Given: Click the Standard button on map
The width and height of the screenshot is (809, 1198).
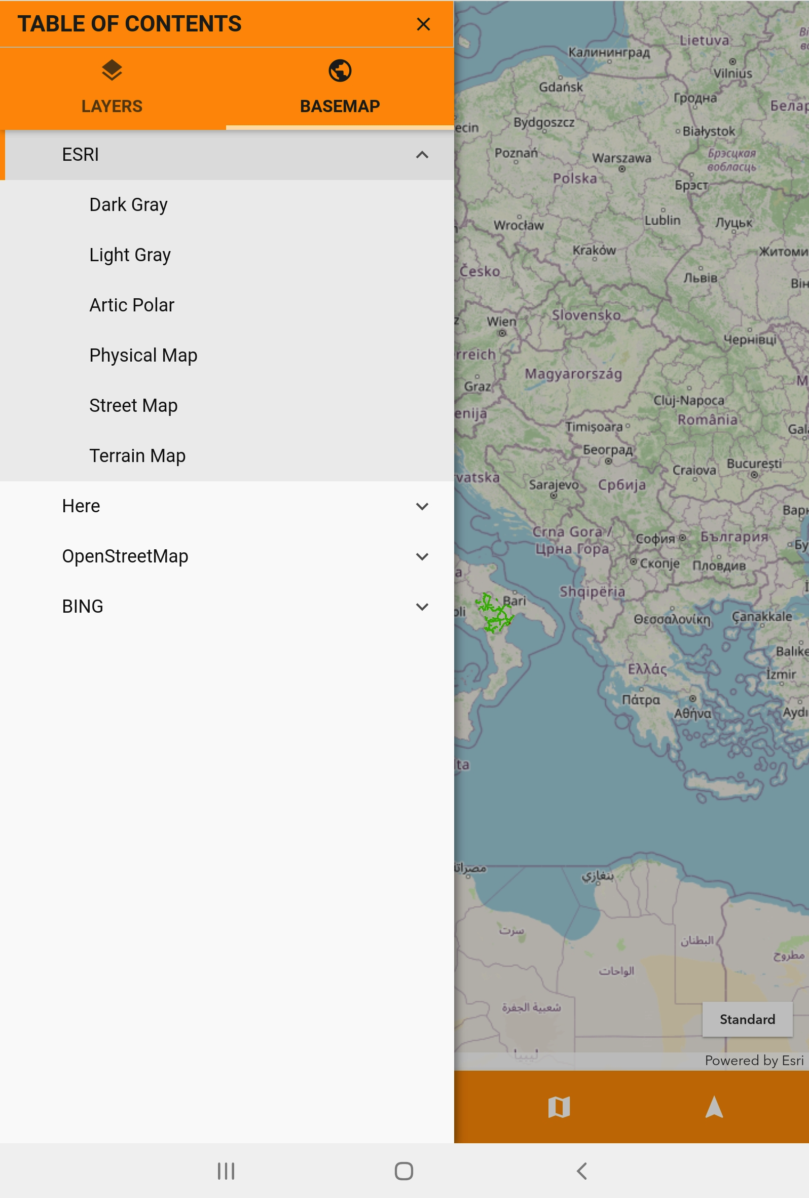Looking at the screenshot, I should (x=747, y=1019).
